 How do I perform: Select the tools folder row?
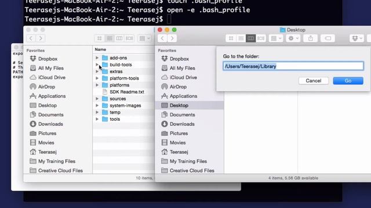[123, 120]
